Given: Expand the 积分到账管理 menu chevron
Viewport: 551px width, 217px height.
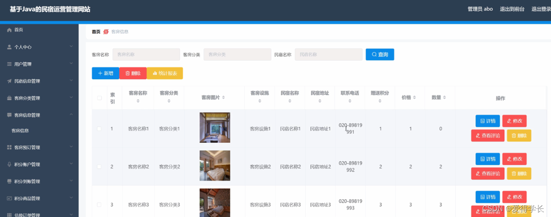Looking at the screenshot, I should (71, 181).
